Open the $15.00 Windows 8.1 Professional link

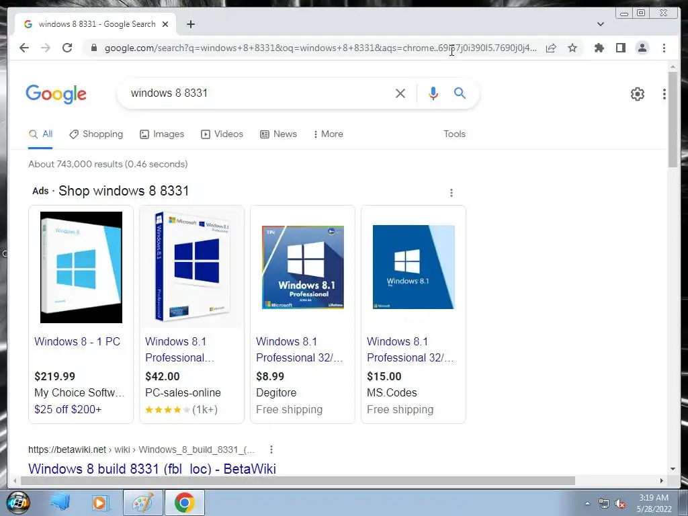coord(411,349)
